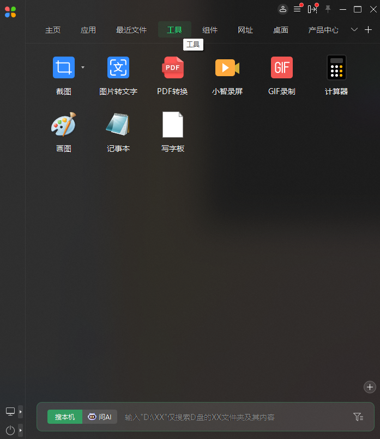
Task: Start 小智录屏 screen recorder
Action: [227, 67]
